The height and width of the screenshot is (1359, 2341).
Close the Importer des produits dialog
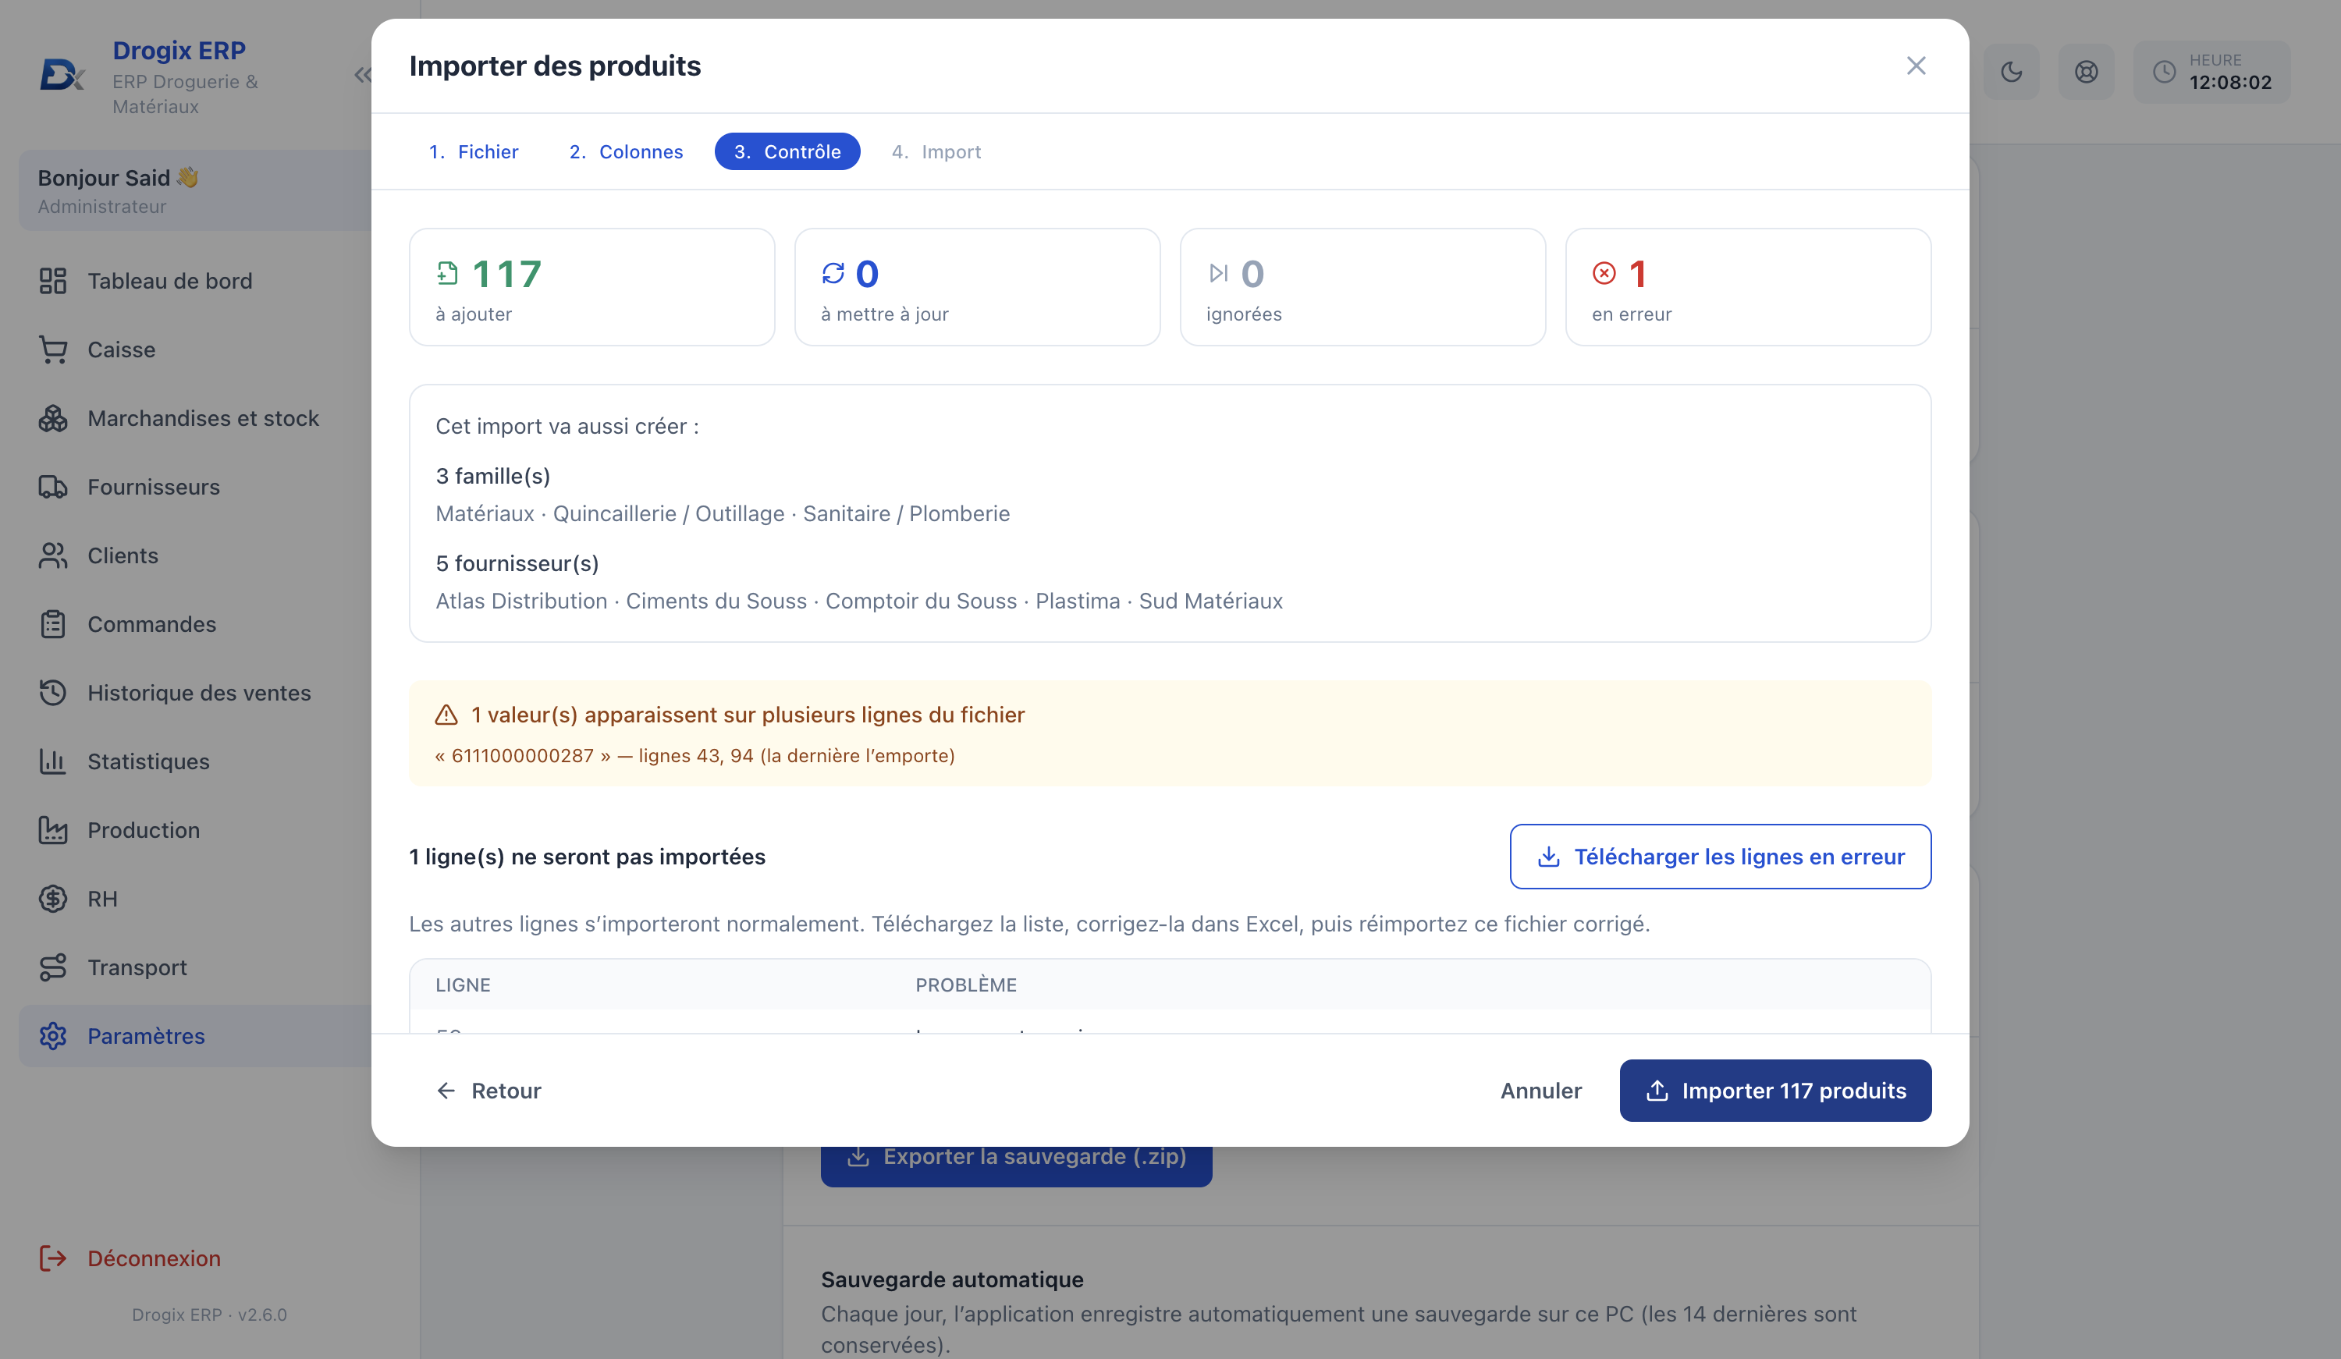tap(1916, 66)
